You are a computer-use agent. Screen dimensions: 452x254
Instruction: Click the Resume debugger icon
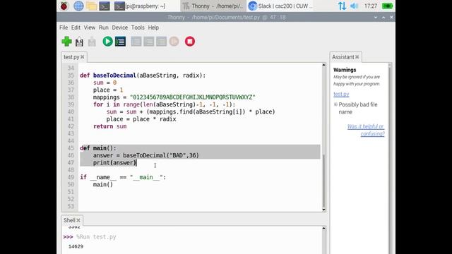(174, 42)
